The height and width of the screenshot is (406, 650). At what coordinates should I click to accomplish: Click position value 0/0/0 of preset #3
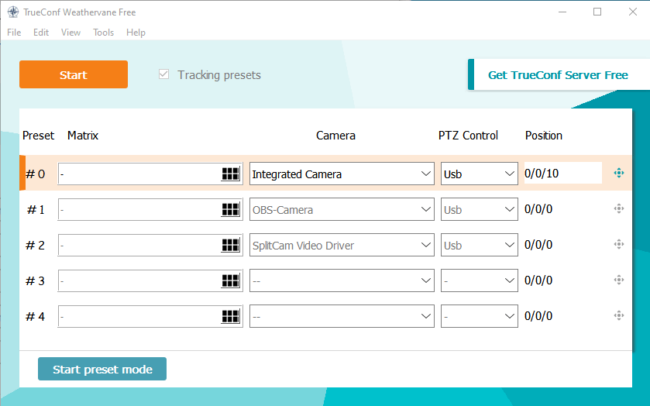pyautogui.click(x=538, y=280)
